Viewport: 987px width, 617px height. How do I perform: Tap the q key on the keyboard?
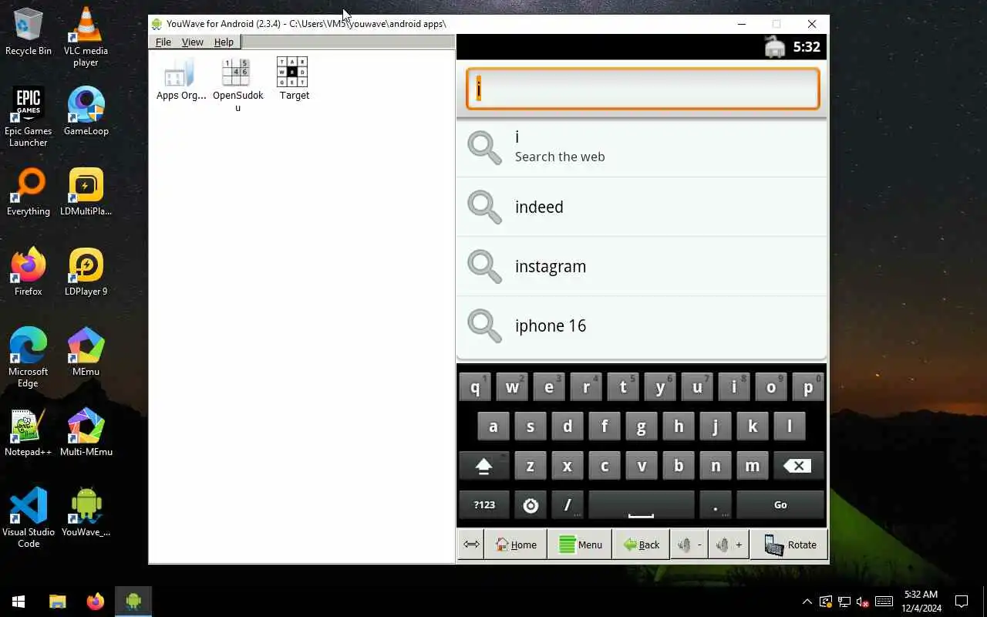click(475, 387)
